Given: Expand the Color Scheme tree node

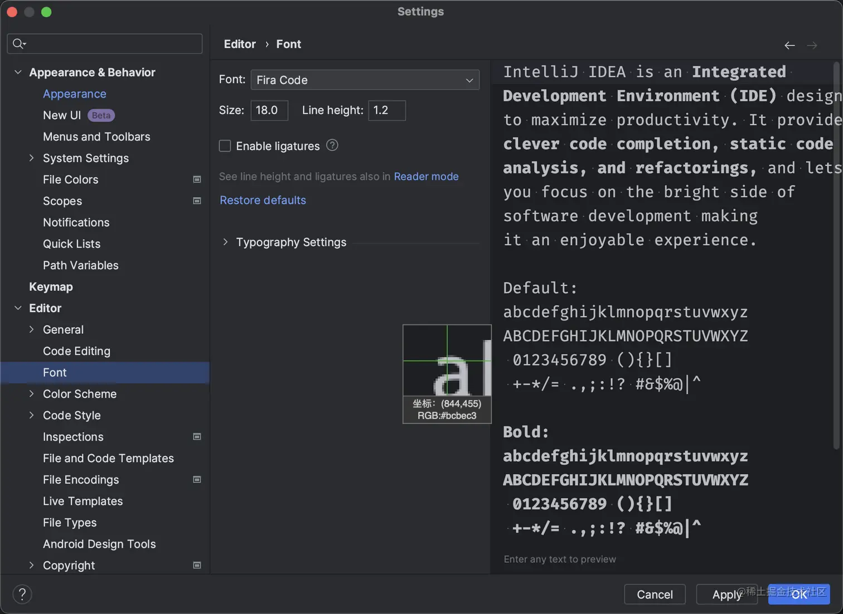Looking at the screenshot, I should click(32, 394).
